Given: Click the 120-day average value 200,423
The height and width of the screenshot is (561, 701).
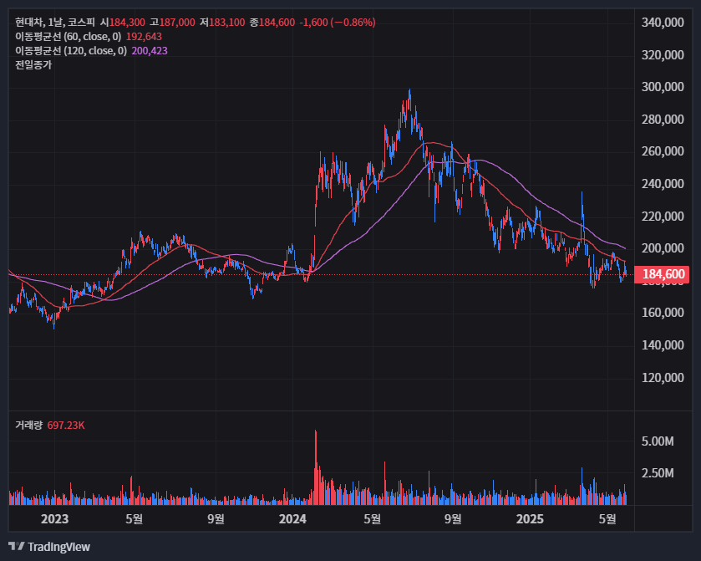Looking at the screenshot, I should tap(150, 51).
